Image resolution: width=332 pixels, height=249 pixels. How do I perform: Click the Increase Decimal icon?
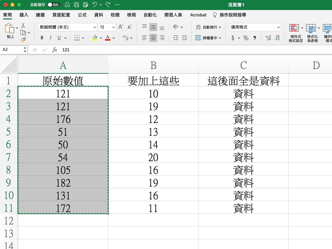[x=268, y=38]
